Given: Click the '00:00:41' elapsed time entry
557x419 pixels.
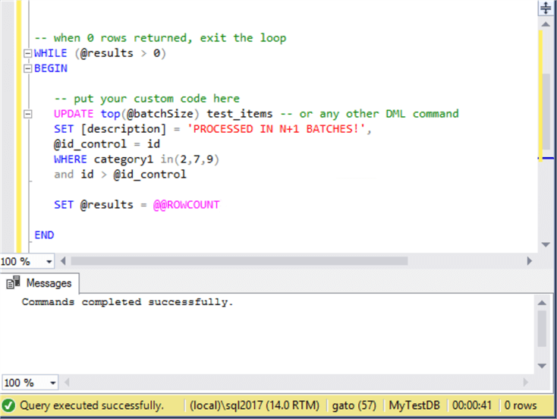Looking at the screenshot, I should coord(472,405).
